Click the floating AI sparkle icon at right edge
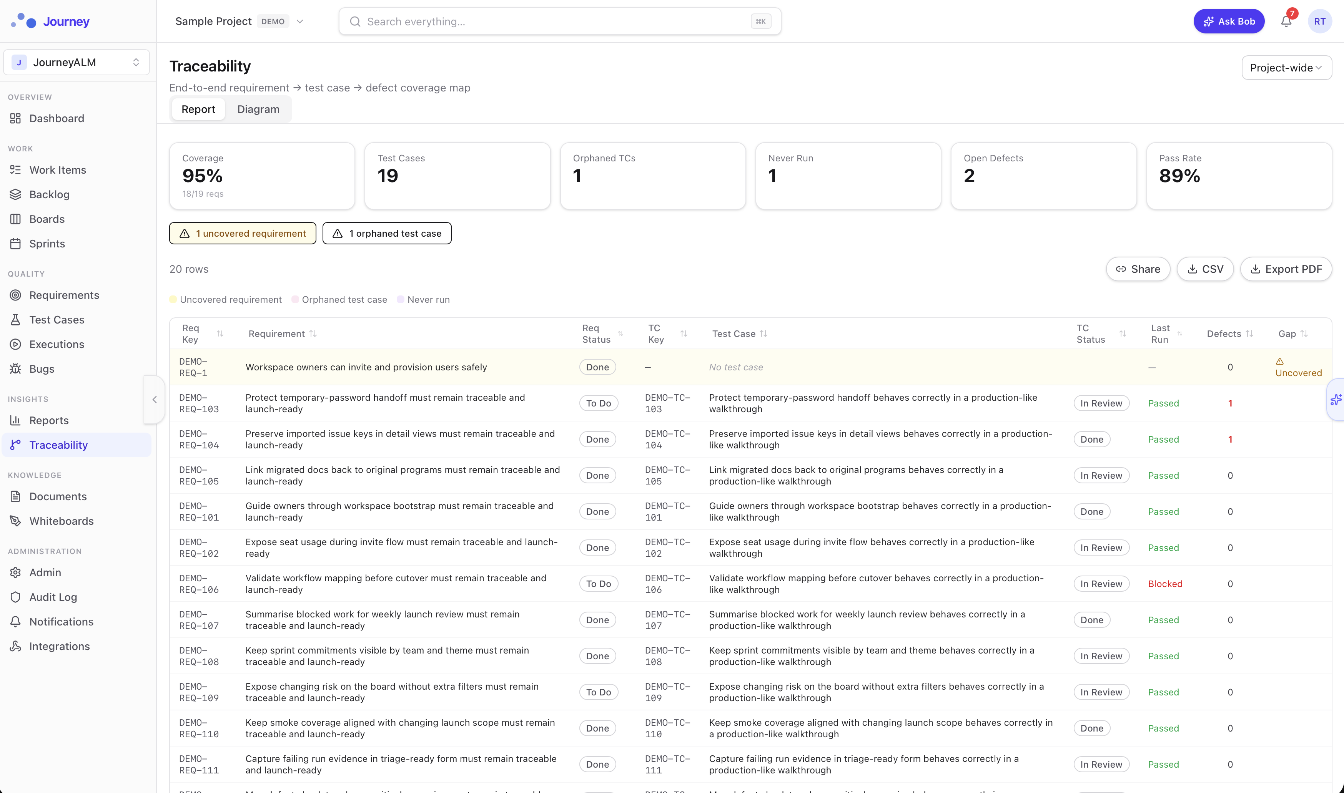This screenshot has width=1344, height=793. click(x=1336, y=400)
